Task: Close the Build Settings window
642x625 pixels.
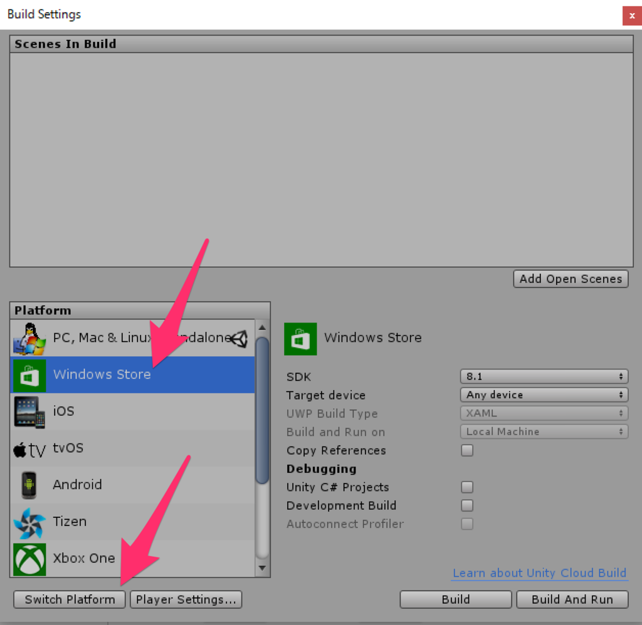Action: pos(632,16)
